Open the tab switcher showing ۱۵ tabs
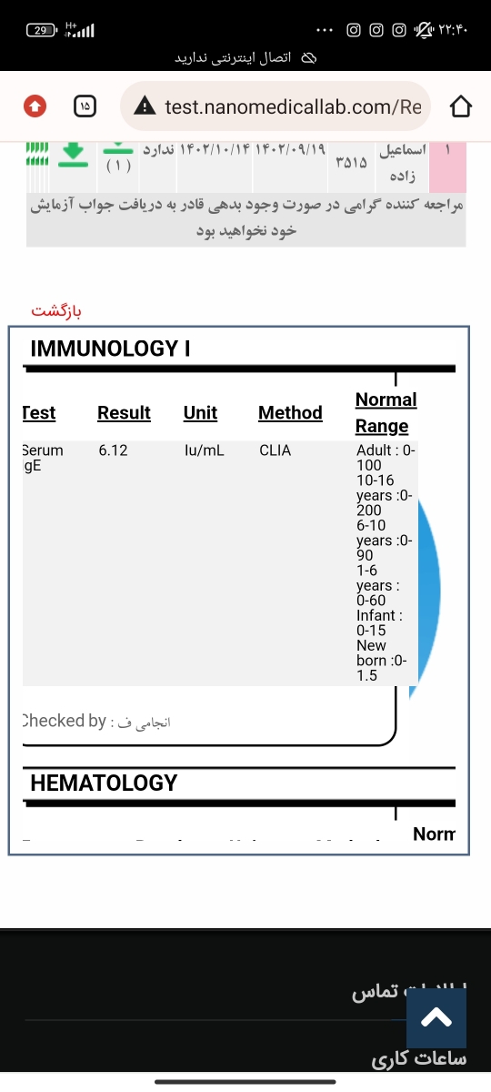Image resolution: width=491 pixels, height=1092 pixels. (85, 106)
